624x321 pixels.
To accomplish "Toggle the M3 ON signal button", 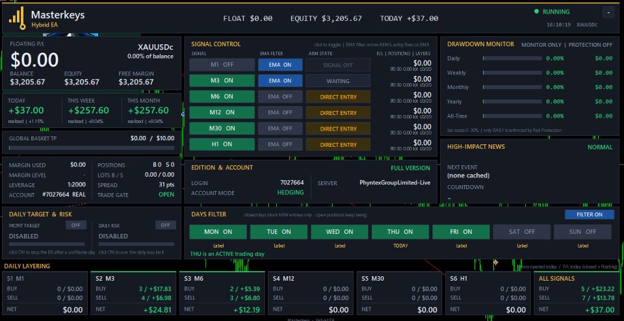I will coord(222,81).
